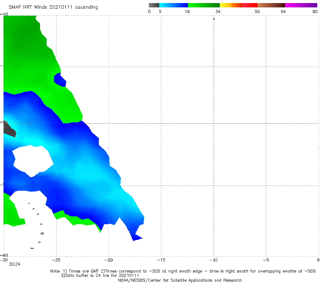Click the colorbar label '34'
Viewport: 322px width, 283px height.
tap(218, 11)
